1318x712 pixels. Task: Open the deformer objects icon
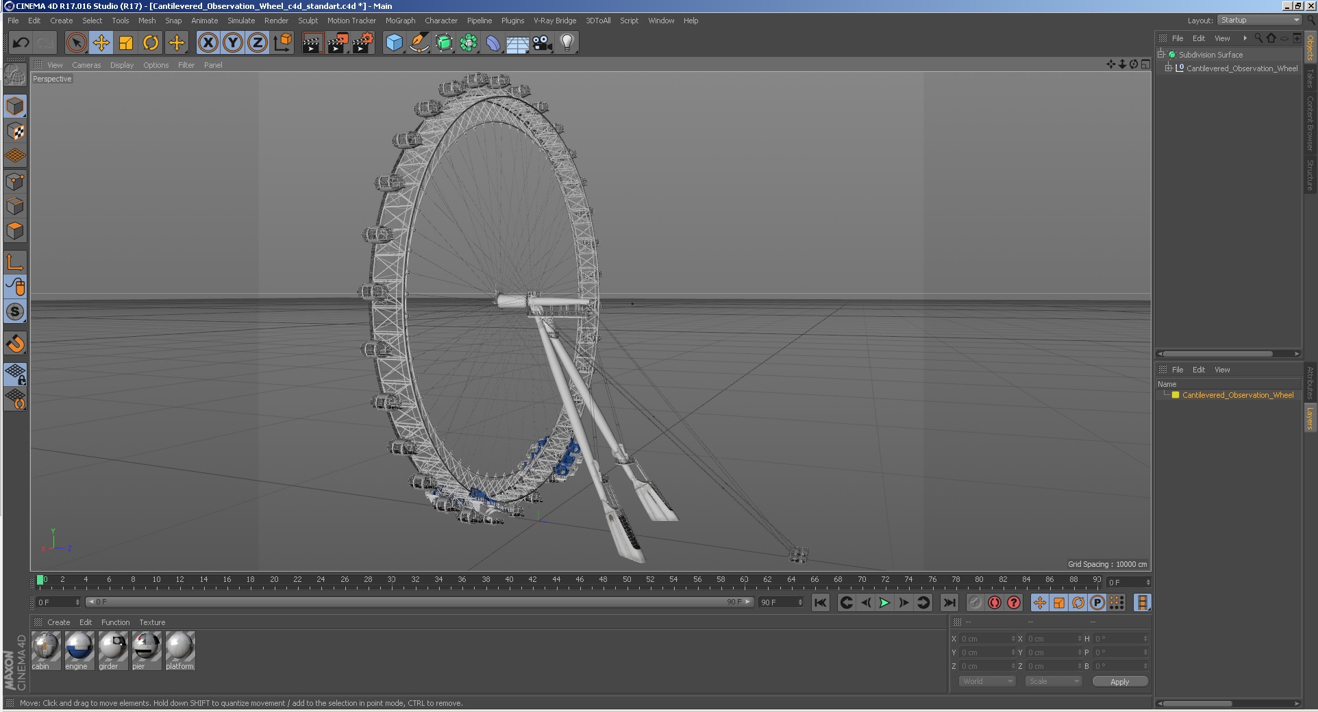(493, 43)
